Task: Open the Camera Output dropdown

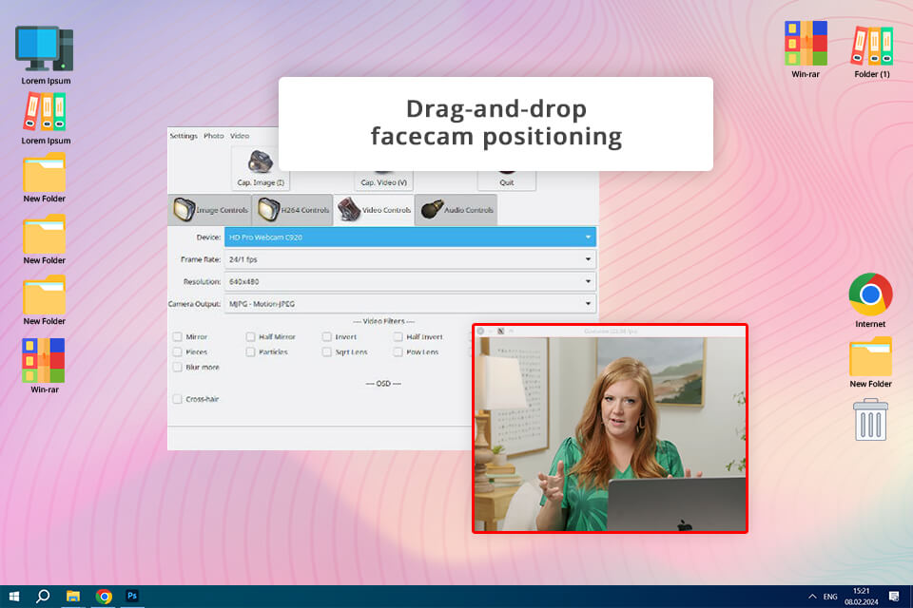Action: click(410, 304)
